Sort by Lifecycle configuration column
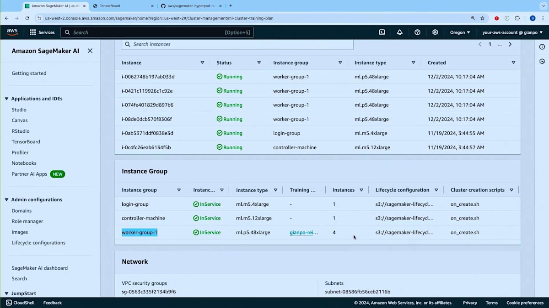 [436, 190]
